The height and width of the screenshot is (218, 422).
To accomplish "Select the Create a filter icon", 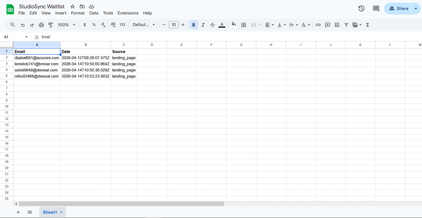I will 346,25.
